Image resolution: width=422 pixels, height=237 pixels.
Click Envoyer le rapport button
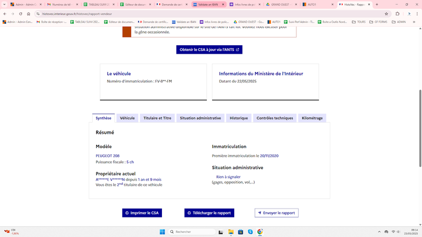tap(276, 213)
